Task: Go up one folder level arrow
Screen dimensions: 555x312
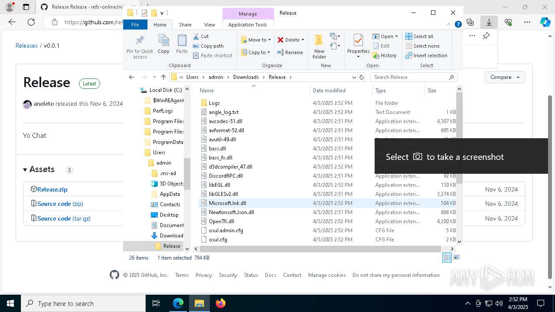Action: (x=163, y=77)
